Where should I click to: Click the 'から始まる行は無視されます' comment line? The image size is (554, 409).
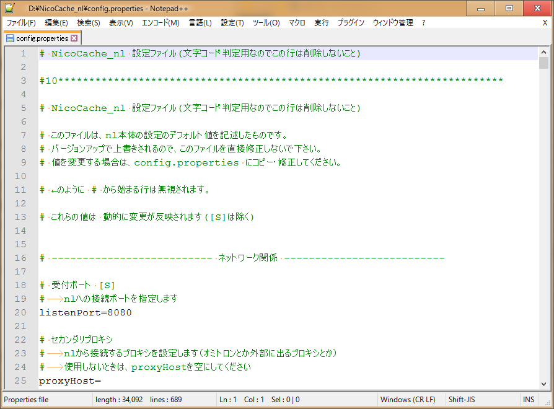125,190
